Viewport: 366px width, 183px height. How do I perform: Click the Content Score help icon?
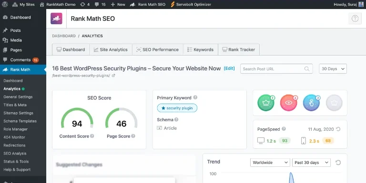point(92,136)
